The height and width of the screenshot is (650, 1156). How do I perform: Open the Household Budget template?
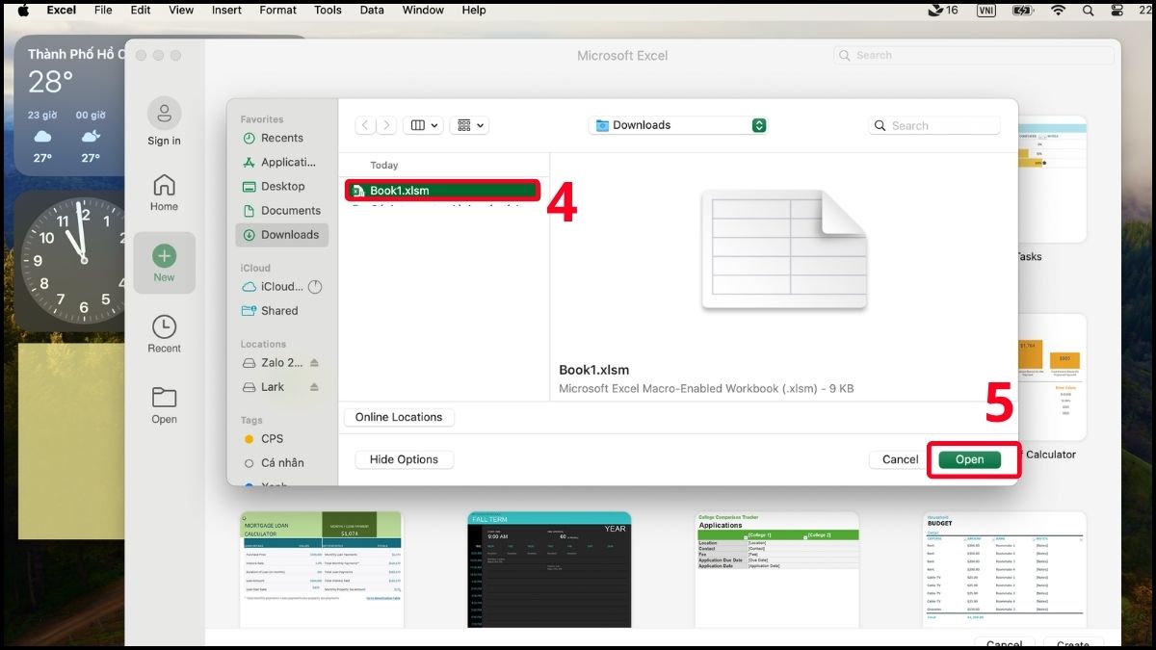pyautogui.click(x=1005, y=569)
